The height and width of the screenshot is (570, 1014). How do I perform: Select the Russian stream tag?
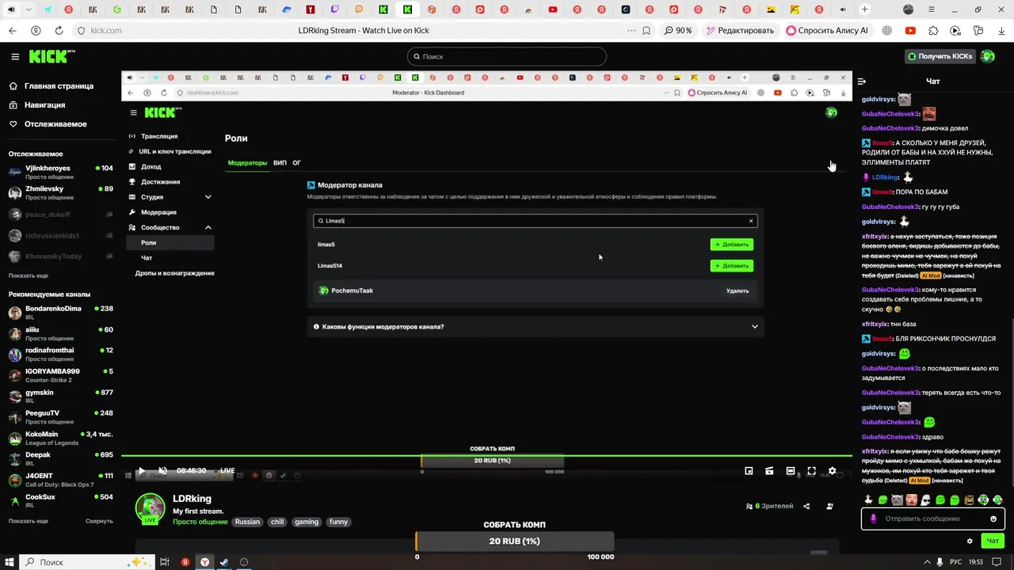click(247, 522)
